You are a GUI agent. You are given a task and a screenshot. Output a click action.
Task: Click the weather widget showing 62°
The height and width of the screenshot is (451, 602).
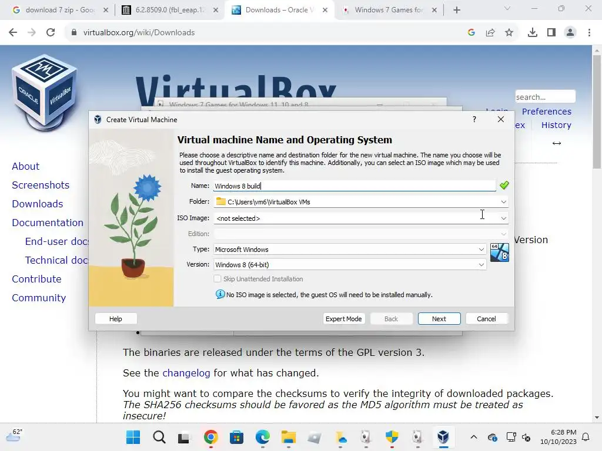pyautogui.click(x=14, y=436)
